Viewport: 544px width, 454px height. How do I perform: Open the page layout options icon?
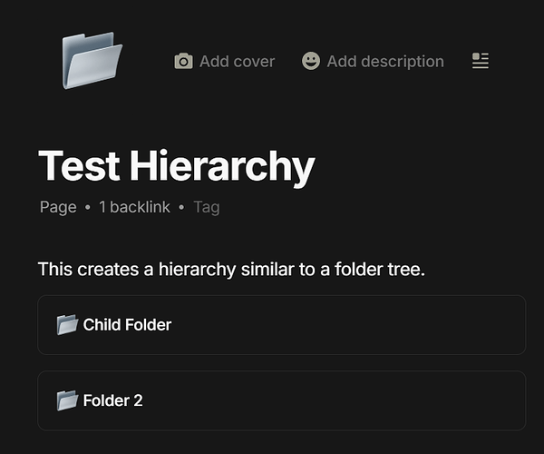tap(481, 61)
